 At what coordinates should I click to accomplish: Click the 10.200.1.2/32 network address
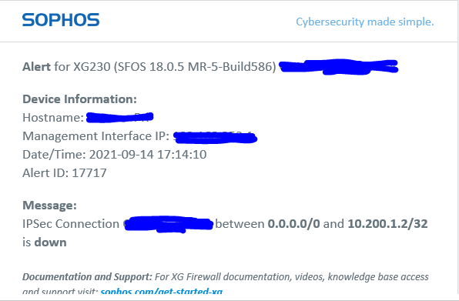click(387, 224)
